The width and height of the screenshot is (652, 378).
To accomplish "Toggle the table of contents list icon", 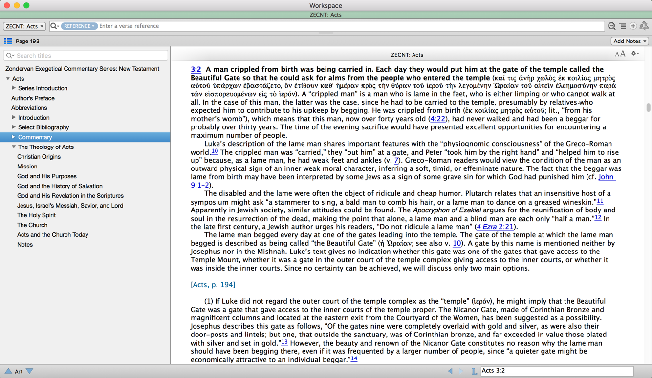I will point(8,41).
